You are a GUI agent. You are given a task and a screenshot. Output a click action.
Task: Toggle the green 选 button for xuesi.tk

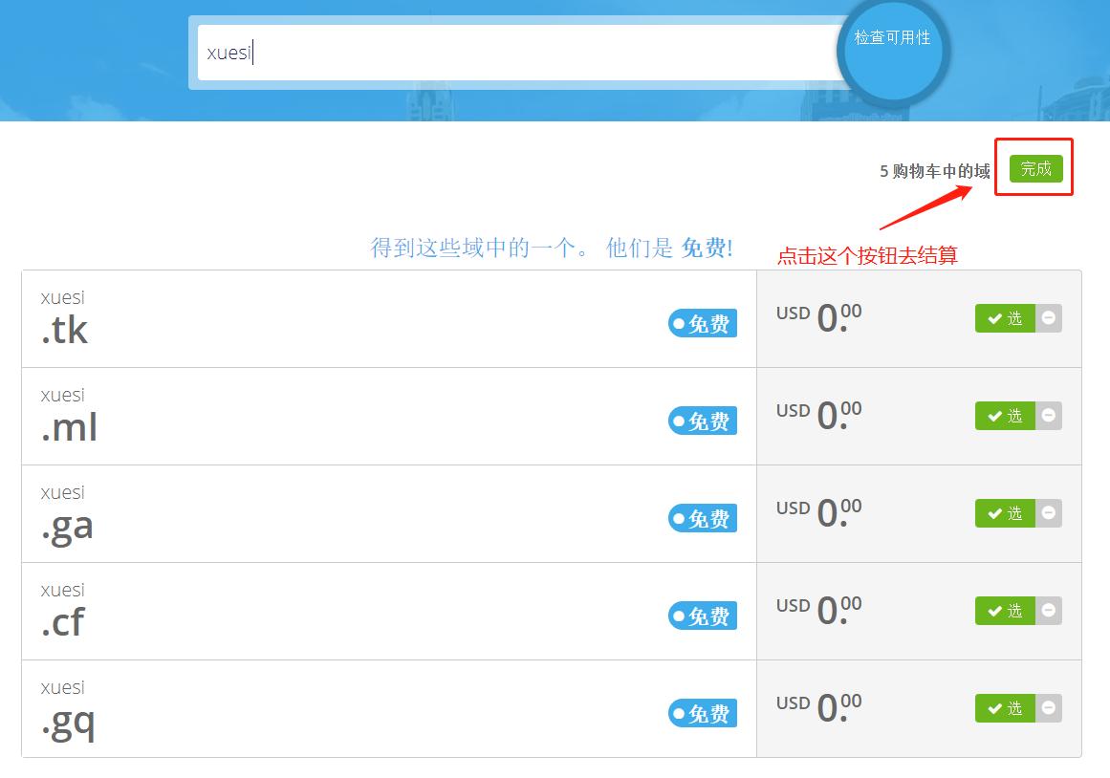[1005, 318]
